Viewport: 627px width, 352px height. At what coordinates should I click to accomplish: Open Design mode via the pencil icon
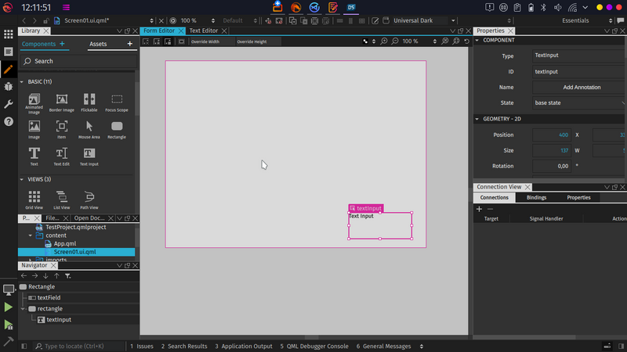9,69
